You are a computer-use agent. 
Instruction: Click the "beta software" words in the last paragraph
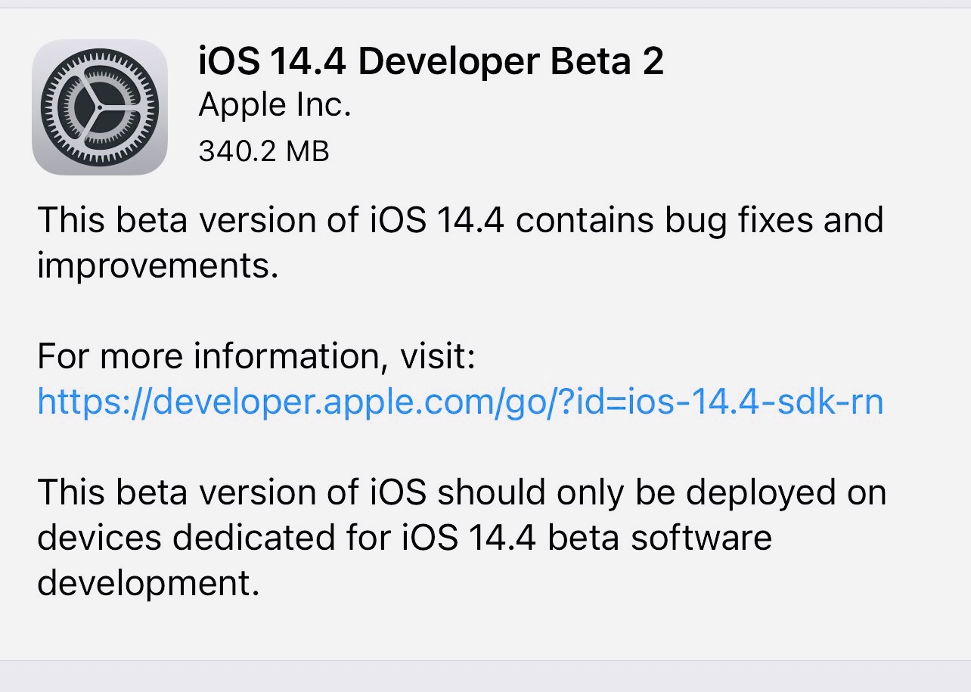click(x=659, y=538)
